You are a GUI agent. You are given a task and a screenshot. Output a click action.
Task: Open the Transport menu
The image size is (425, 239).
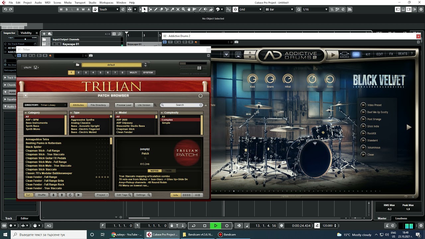80,3
